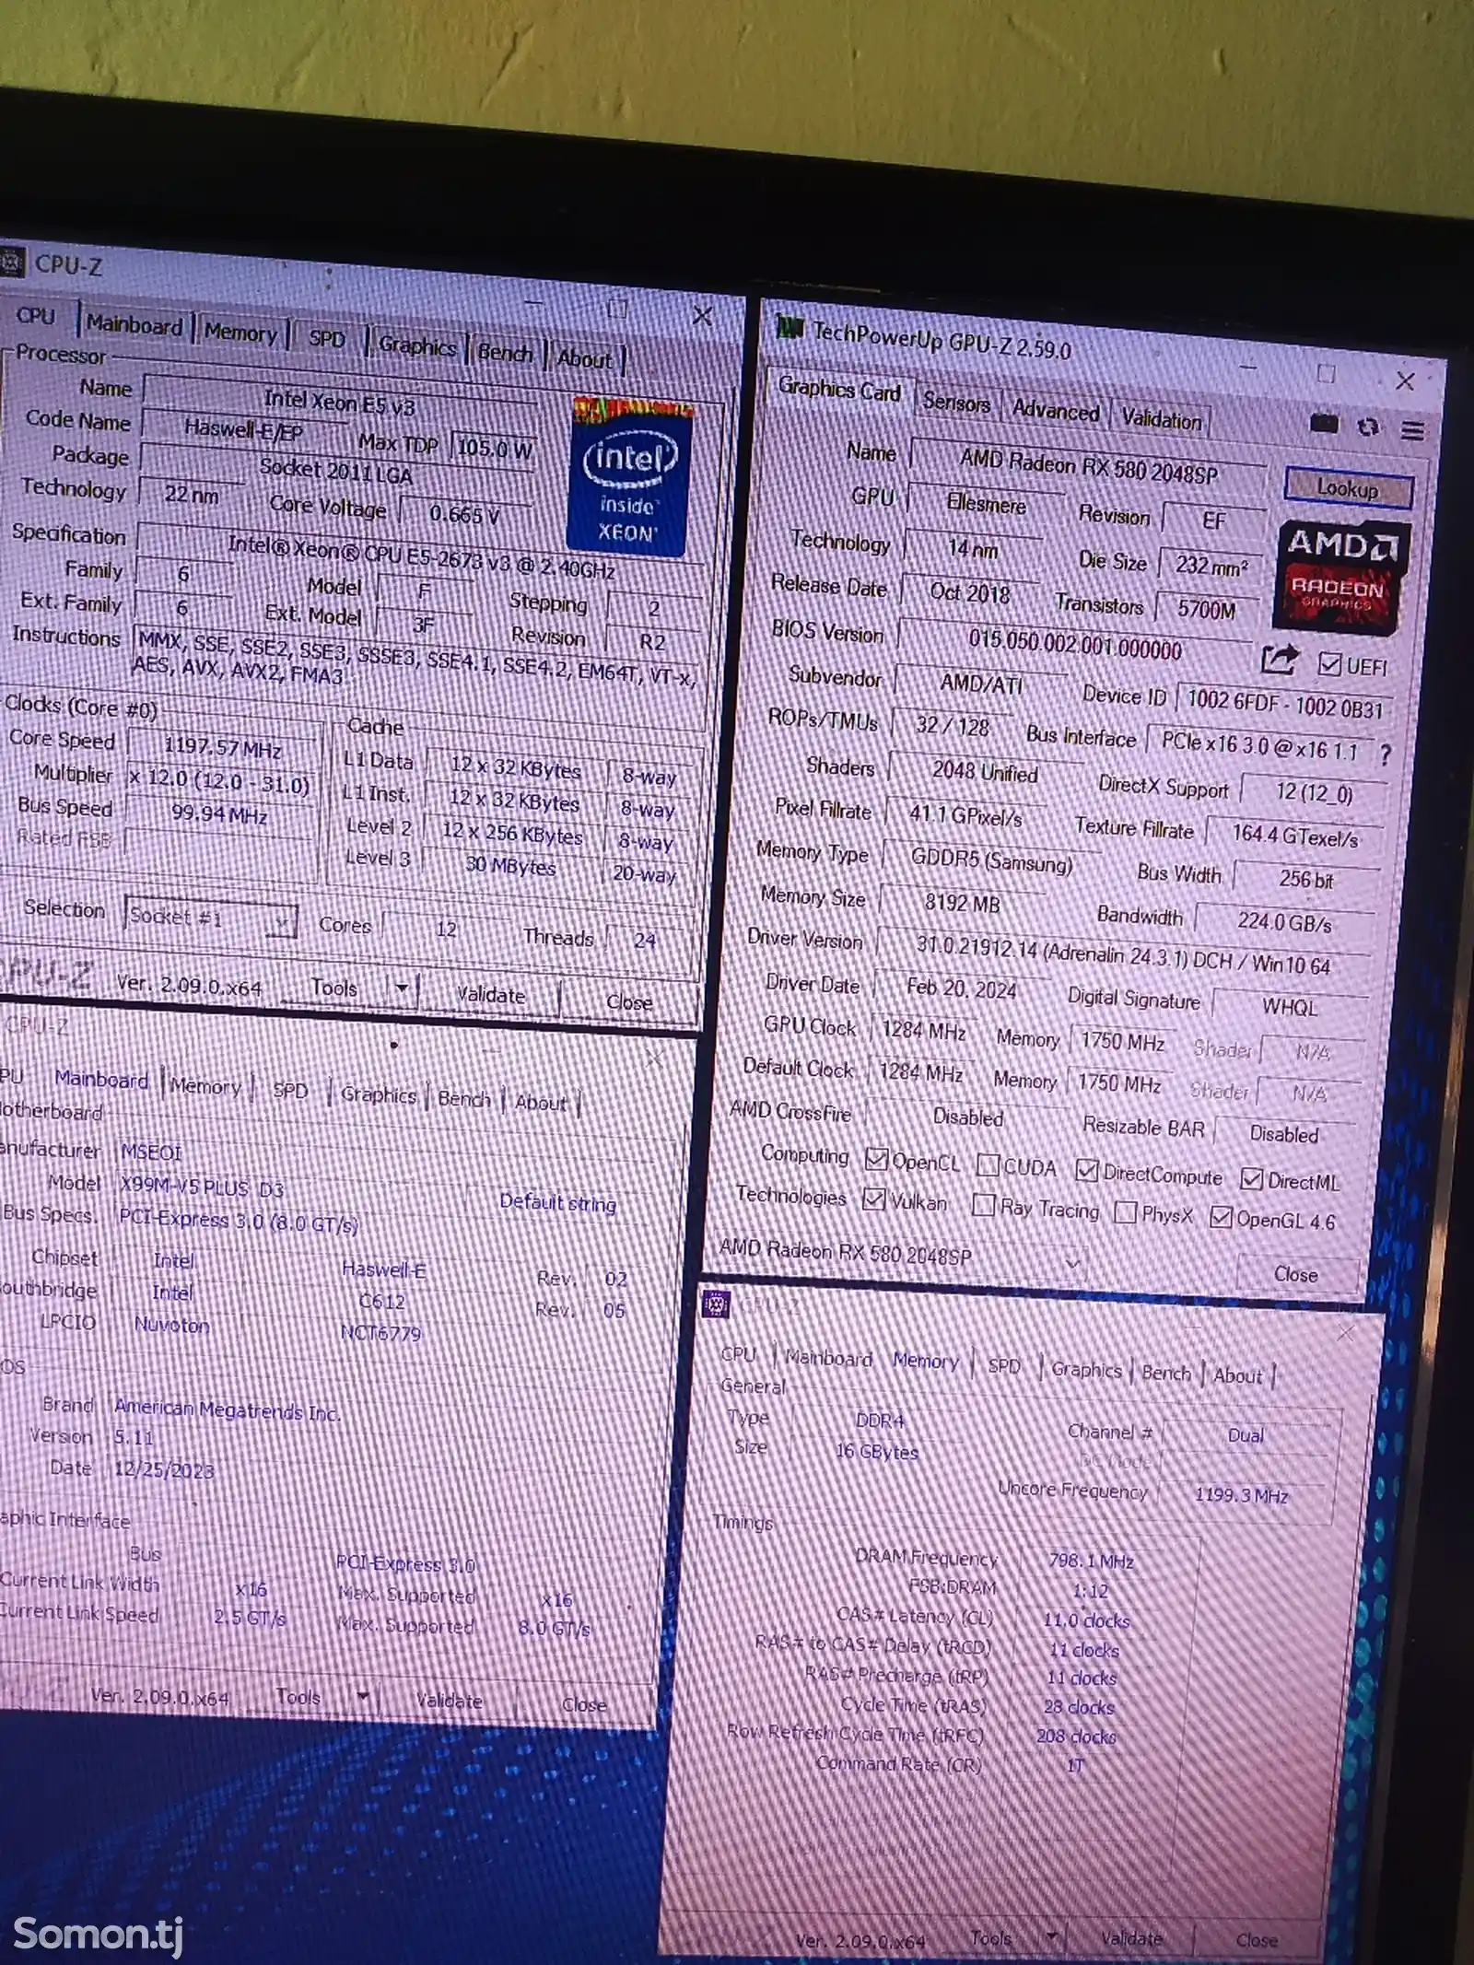
Task: Click the Driver Version field in GPU-Z
Action: click(1122, 954)
